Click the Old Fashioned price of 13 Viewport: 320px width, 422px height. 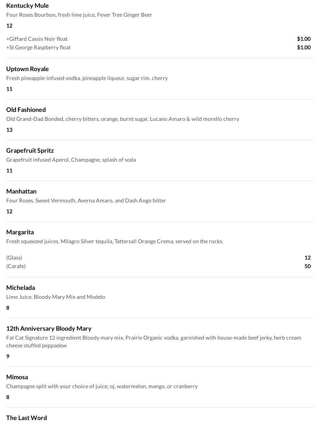9,130
